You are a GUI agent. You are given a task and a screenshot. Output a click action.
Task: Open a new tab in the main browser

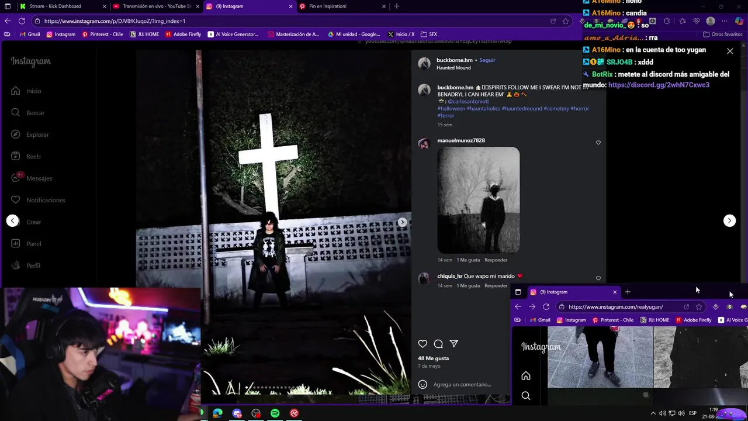coord(397,6)
